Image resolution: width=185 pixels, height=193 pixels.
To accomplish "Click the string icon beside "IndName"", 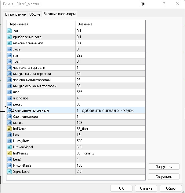I will click(9, 129).
